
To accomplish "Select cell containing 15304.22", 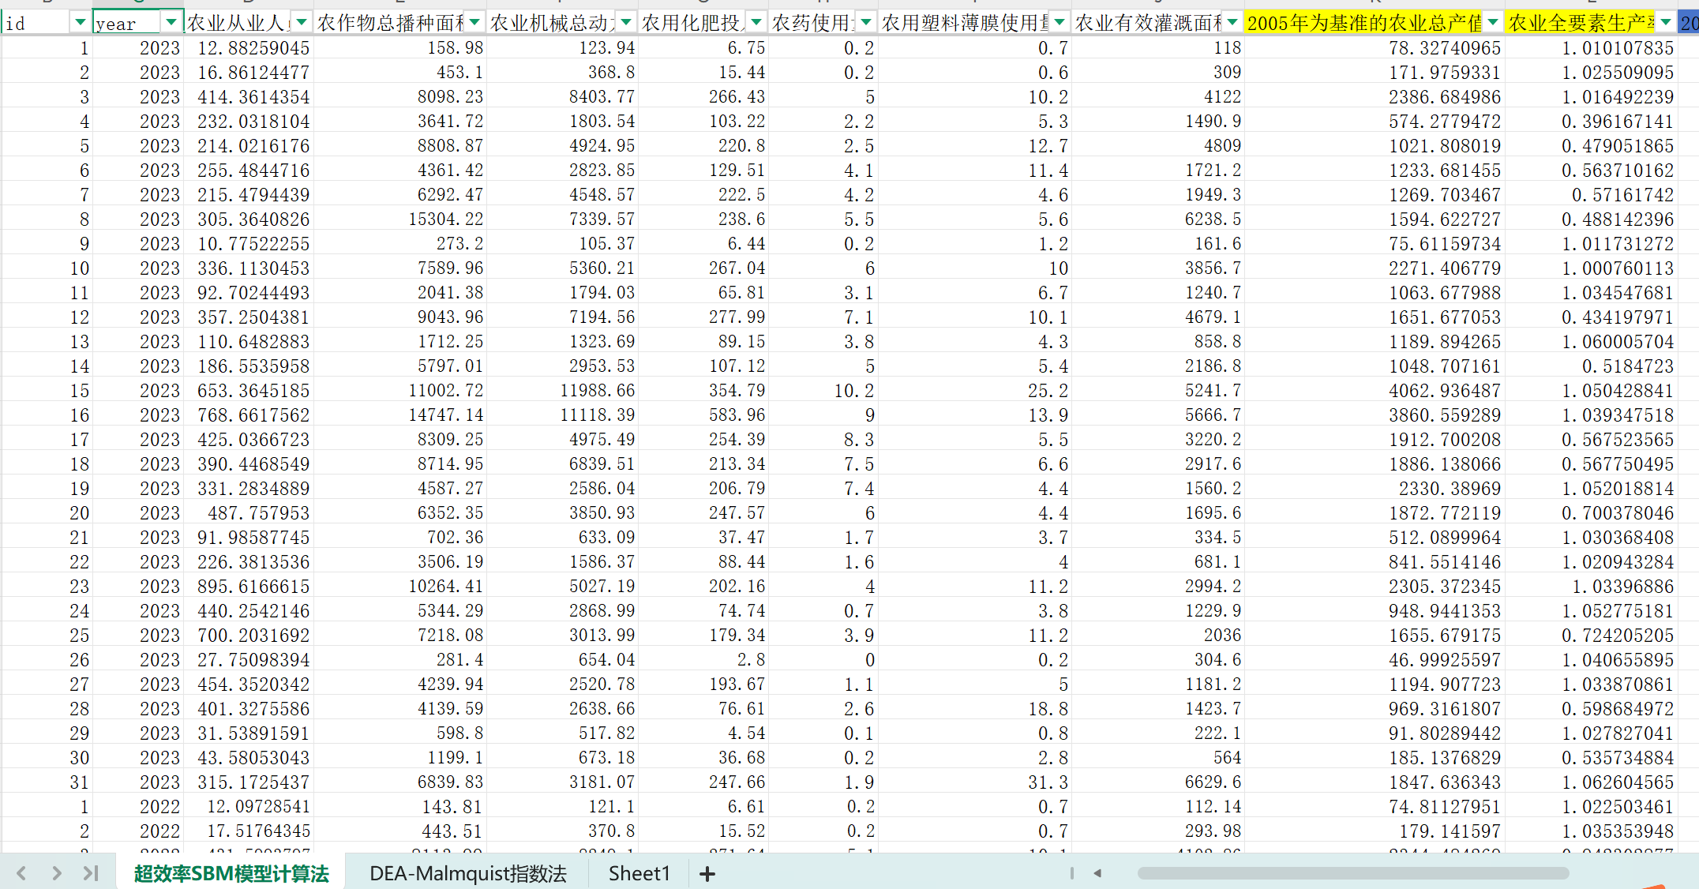I will 445,219.
